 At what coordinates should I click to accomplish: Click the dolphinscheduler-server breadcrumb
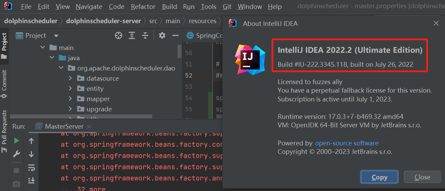tap(104, 21)
